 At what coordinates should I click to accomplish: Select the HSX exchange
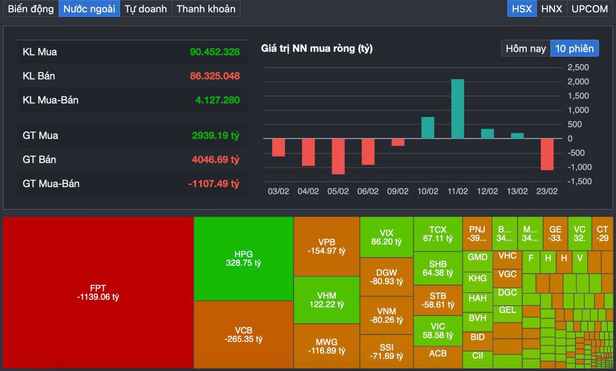click(522, 9)
